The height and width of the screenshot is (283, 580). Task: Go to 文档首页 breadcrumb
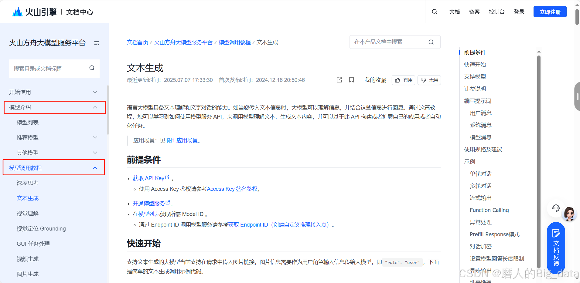point(137,42)
